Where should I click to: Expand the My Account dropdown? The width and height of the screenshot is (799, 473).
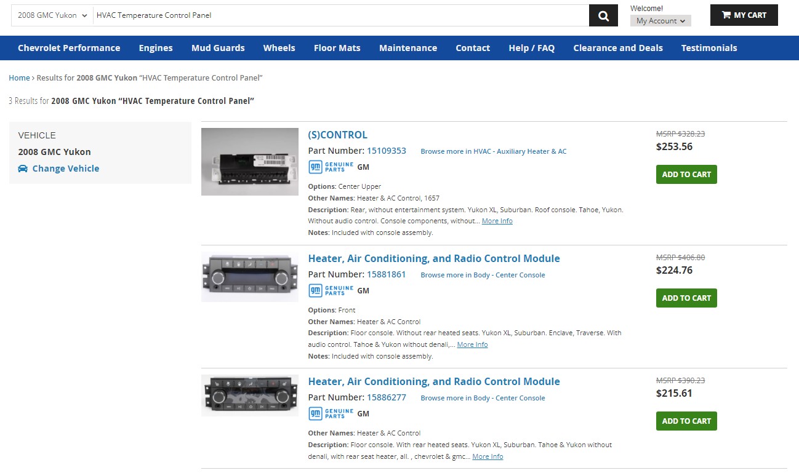[660, 21]
